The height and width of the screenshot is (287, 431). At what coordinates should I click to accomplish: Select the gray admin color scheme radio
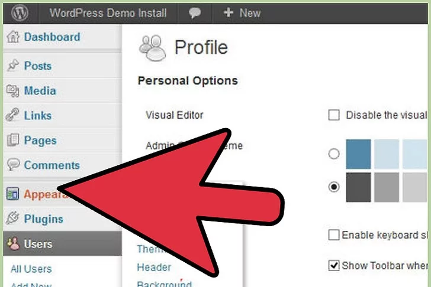click(x=334, y=187)
